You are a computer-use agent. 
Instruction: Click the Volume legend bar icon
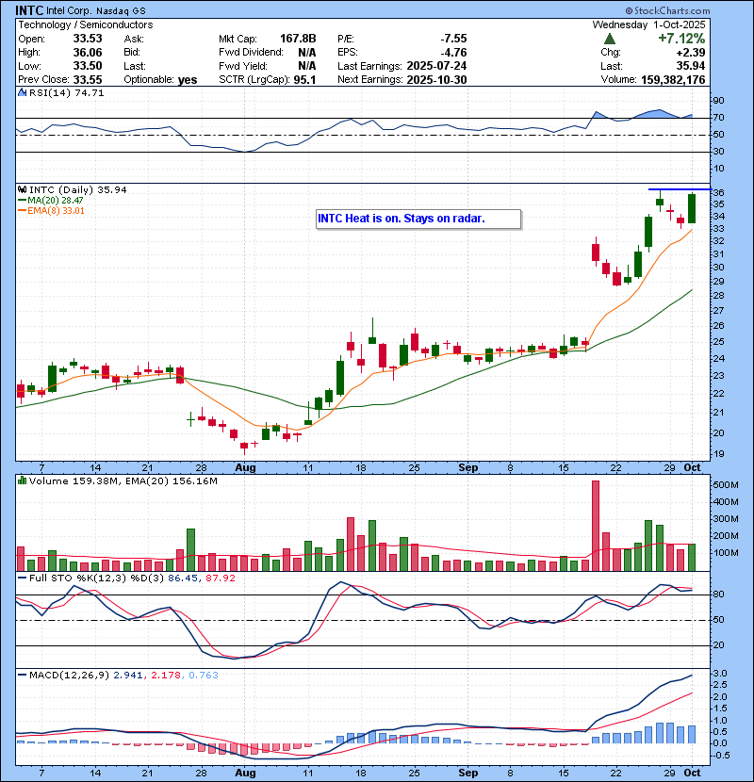point(22,481)
